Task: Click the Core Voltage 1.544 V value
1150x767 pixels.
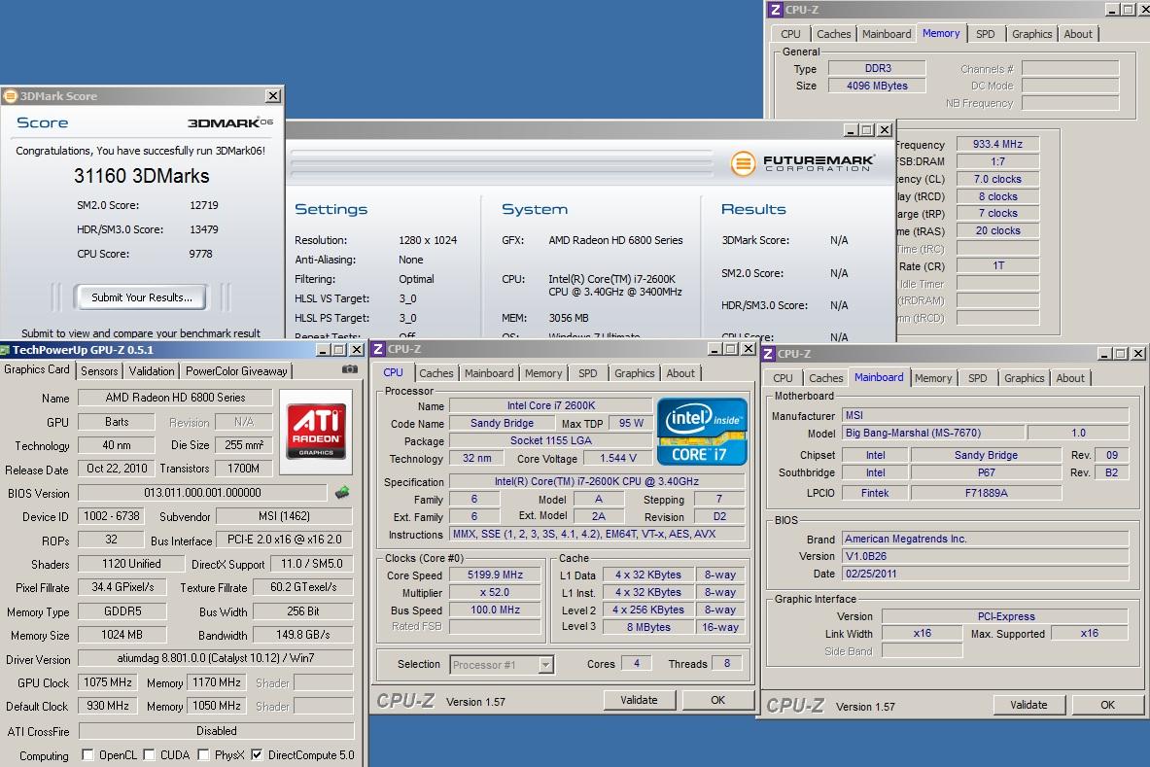Action: pos(618,458)
